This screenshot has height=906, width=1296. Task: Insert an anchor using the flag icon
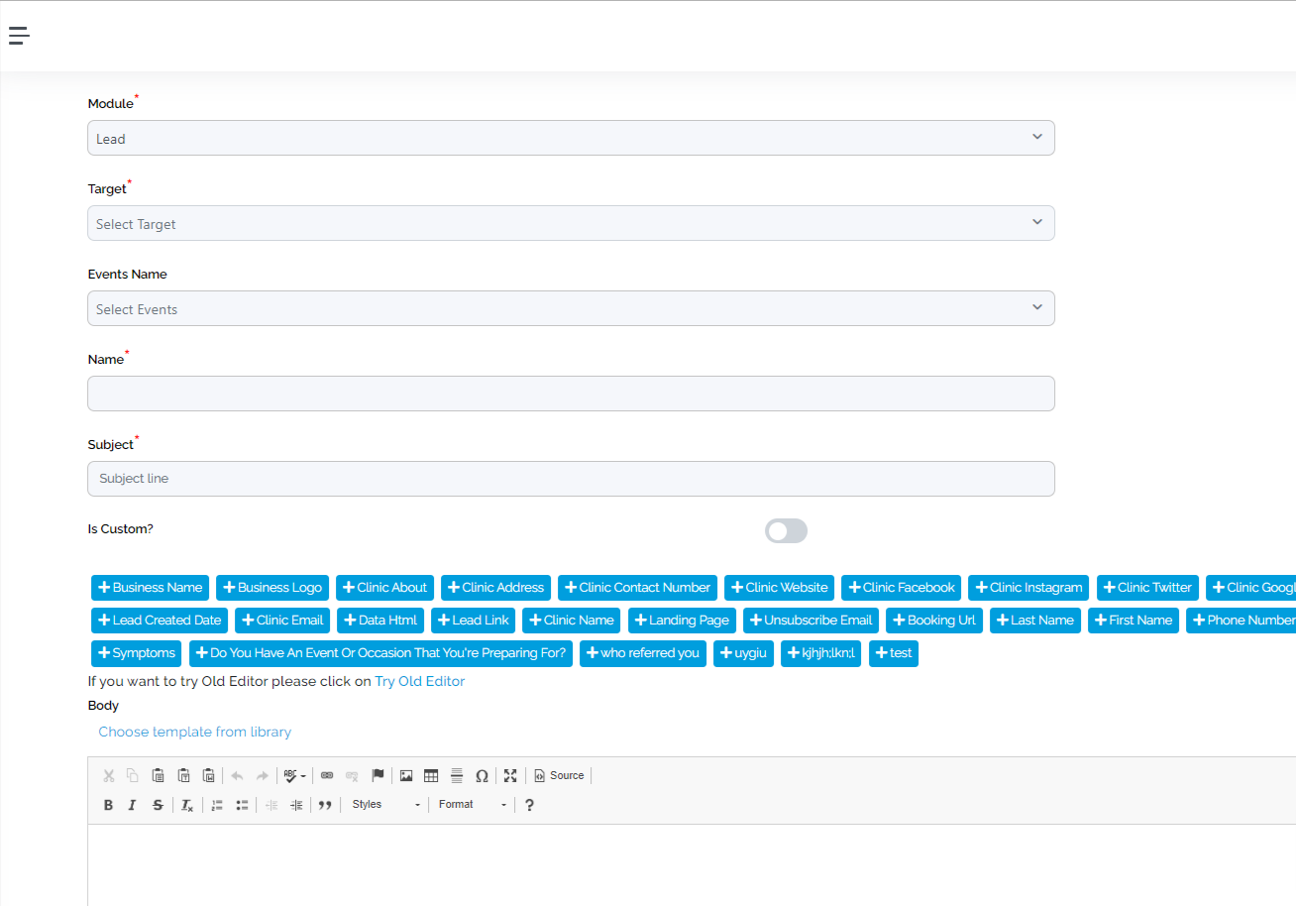point(378,775)
